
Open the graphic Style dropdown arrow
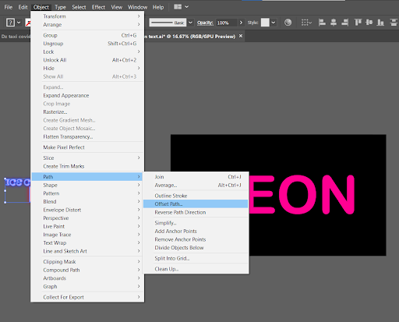tap(274, 23)
